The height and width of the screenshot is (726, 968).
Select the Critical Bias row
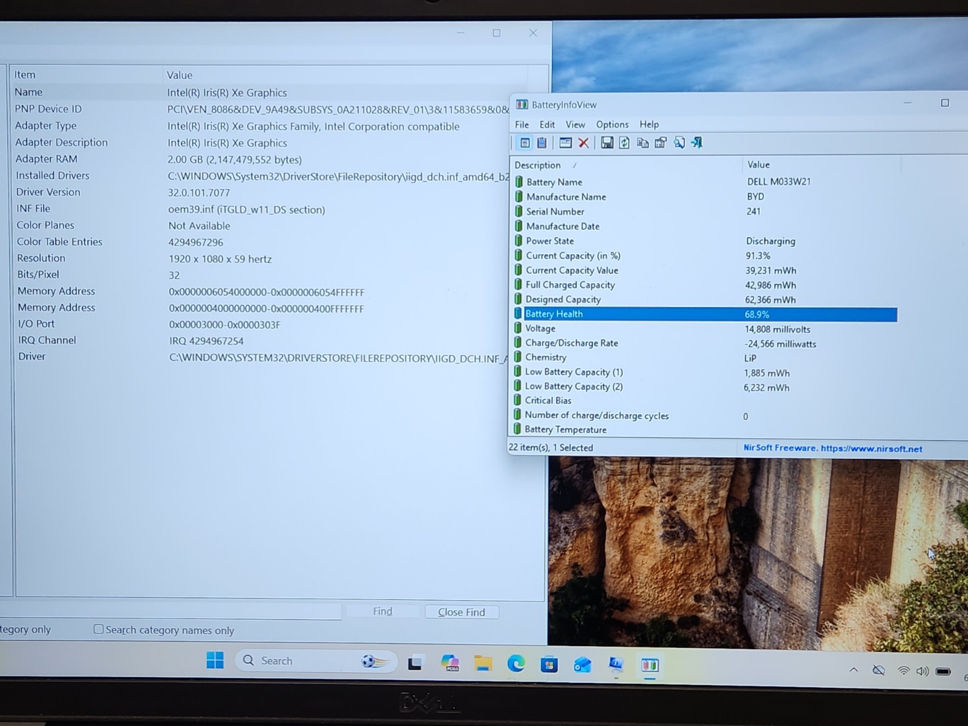coord(705,401)
